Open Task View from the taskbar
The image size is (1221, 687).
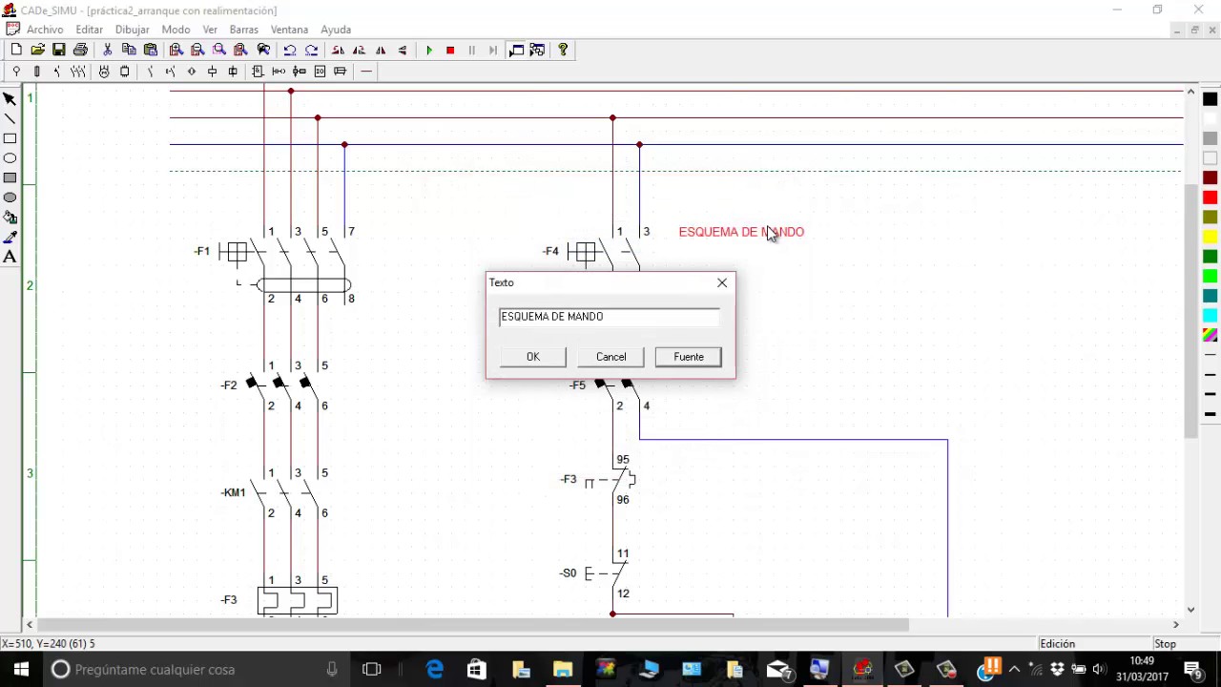click(x=372, y=669)
